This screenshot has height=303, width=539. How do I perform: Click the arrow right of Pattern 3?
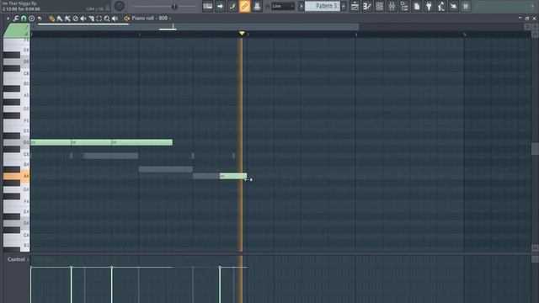click(x=344, y=6)
